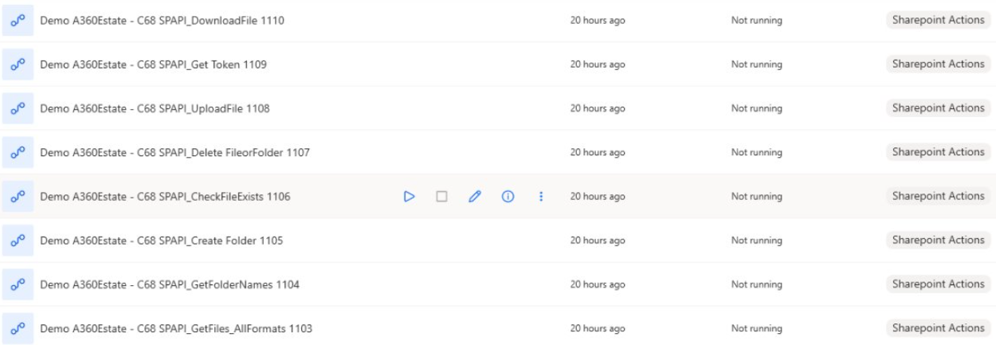Viewport: 996px width, 345px height.
Task: Run the SPAPI_CheckFileExists 1106 flow
Action: coord(409,196)
